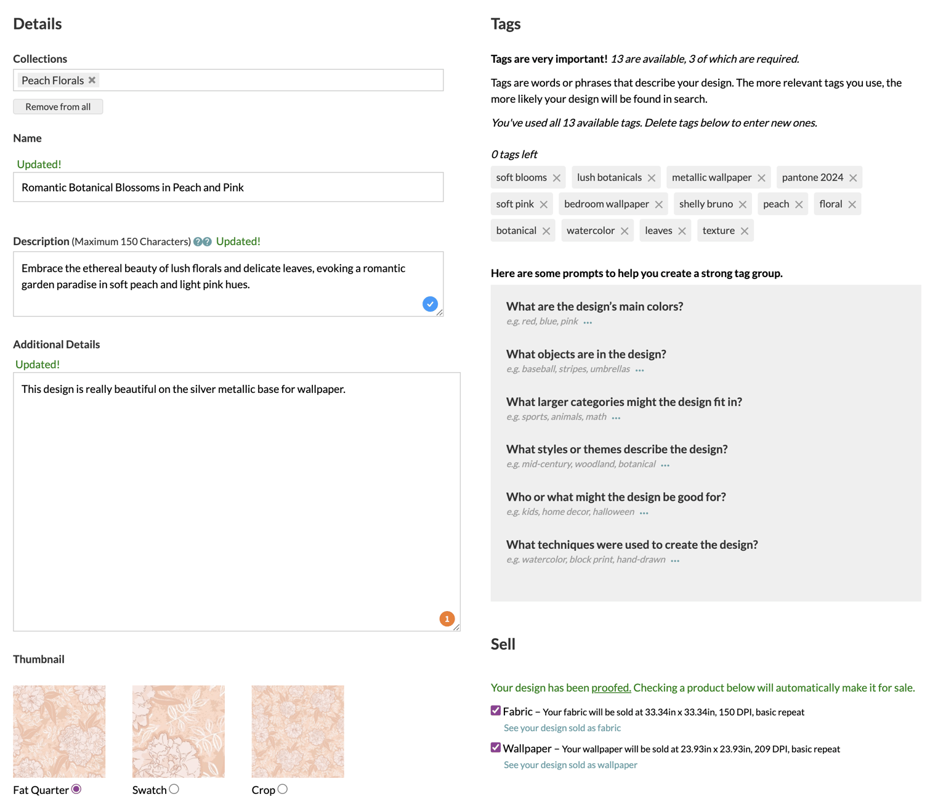Click the blue checkmark icon in Description

pos(430,304)
